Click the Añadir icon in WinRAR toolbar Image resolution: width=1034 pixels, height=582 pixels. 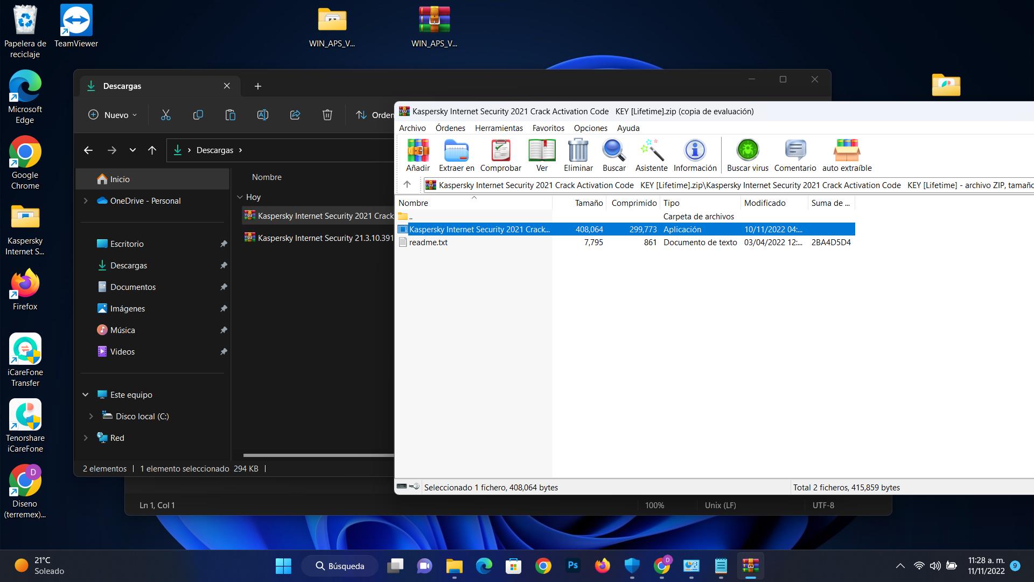[418, 155]
